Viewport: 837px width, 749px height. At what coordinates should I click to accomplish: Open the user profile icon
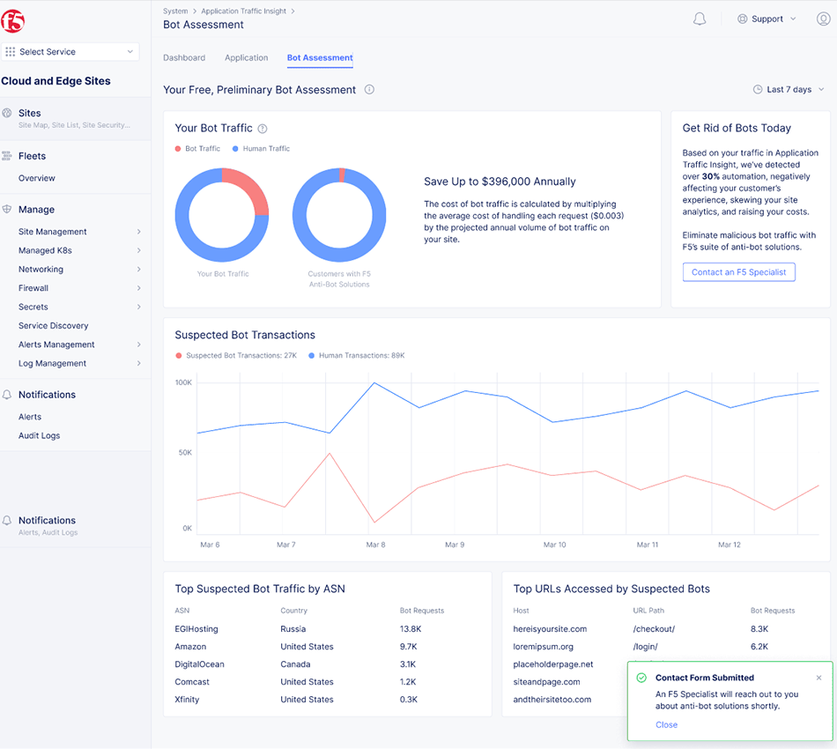(823, 19)
